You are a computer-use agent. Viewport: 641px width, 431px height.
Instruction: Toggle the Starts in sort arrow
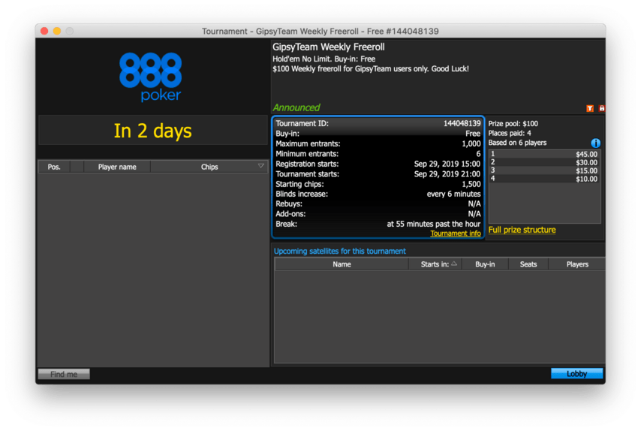454,264
